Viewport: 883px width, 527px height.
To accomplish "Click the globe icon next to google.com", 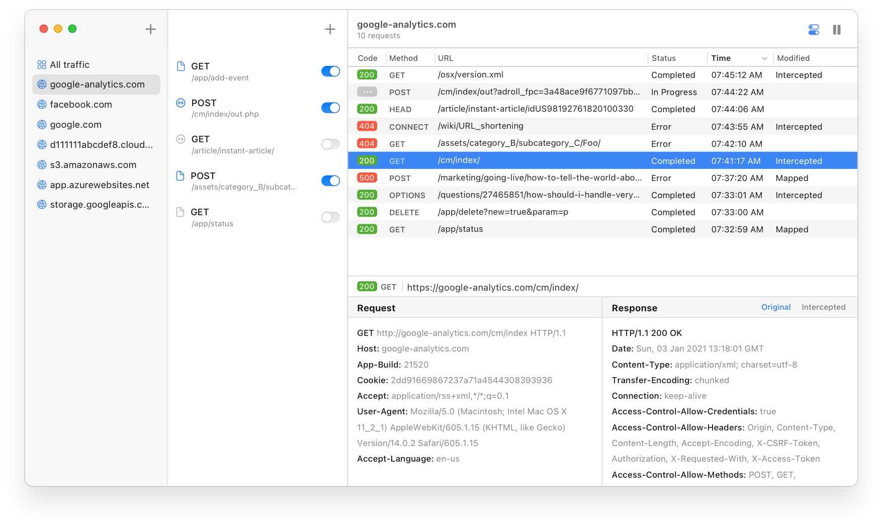I will 42,125.
